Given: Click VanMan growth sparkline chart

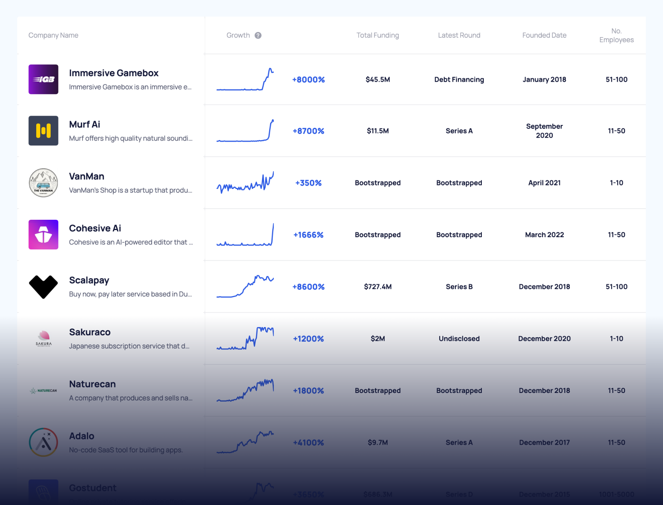Looking at the screenshot, I should (x=245, y=183).
